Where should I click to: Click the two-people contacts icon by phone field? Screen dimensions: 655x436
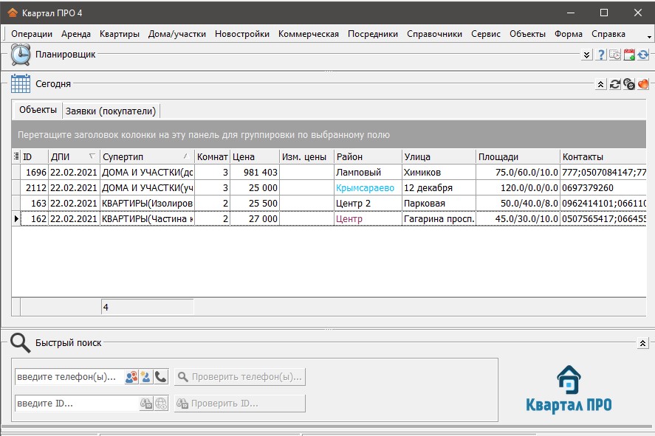pyautogui.click(x=131, y=377)
